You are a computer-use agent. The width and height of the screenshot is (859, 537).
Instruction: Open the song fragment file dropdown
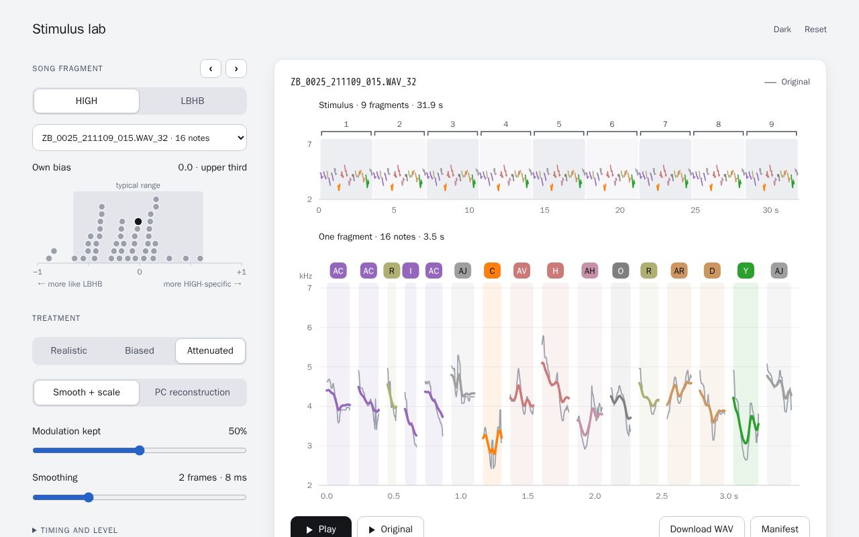coord(140,138)
